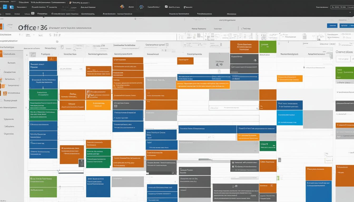The height and width of the screenshot is (202, 354).
Task: Click the small dark icon tile beside the orange block
Action: click(x=81, y=163)
